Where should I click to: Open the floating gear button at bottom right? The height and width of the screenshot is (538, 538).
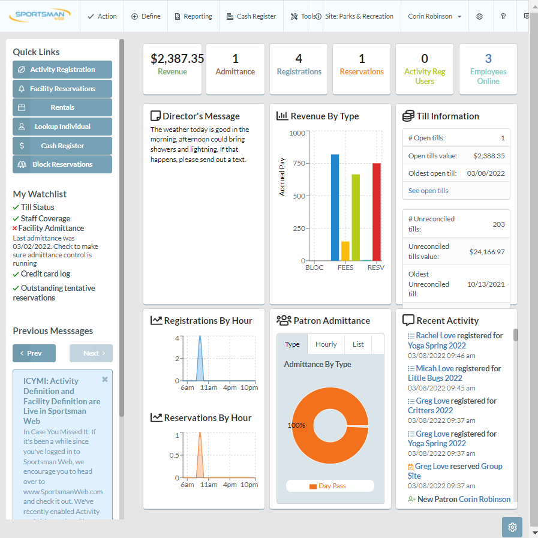click(512, 527)
